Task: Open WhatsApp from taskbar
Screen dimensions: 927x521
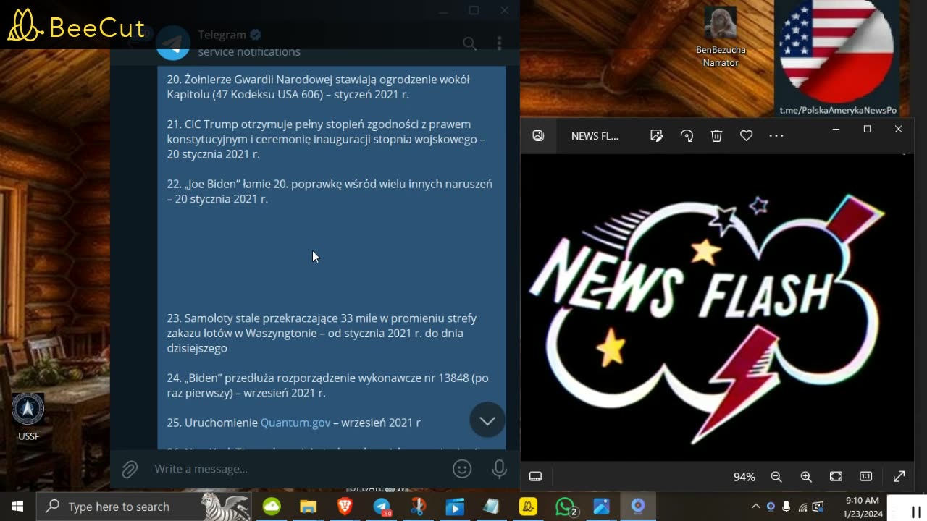Action: [x=565, y=507]
